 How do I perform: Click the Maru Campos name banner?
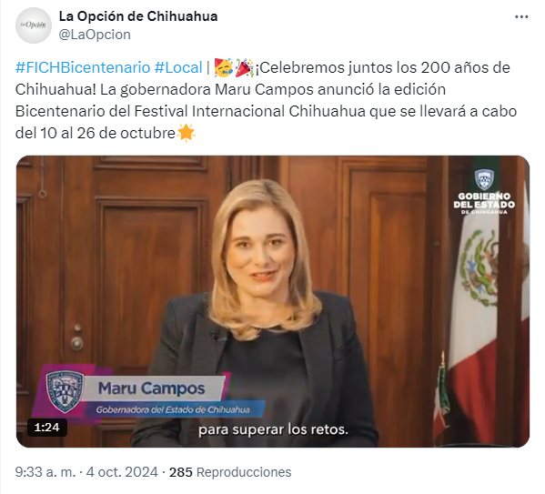[x=152, y=388]
